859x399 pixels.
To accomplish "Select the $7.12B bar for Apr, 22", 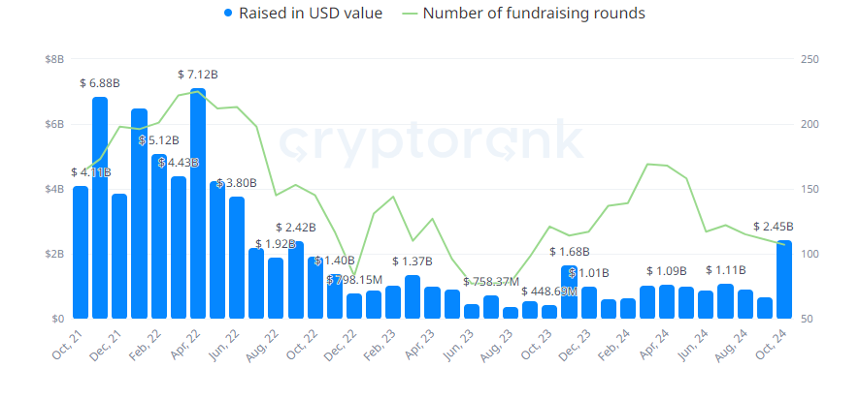I will click(x=198, y=203).
